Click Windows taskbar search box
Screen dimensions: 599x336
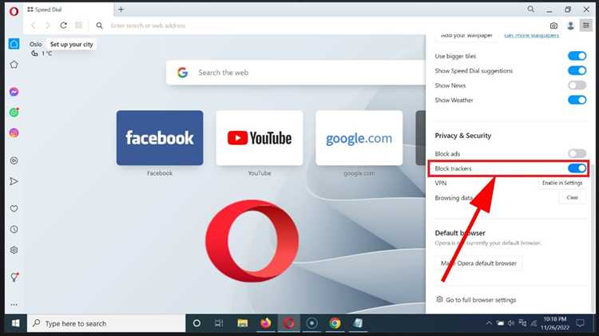pos(106,323)
